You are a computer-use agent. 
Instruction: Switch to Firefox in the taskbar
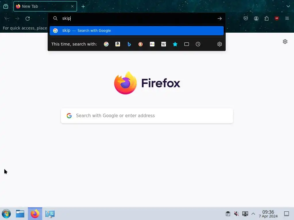click(35, 214)
